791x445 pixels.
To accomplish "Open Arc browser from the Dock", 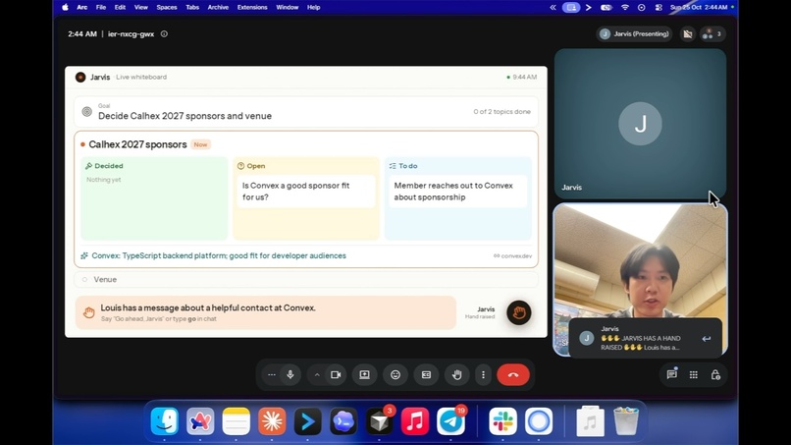I will coord(200,420).
